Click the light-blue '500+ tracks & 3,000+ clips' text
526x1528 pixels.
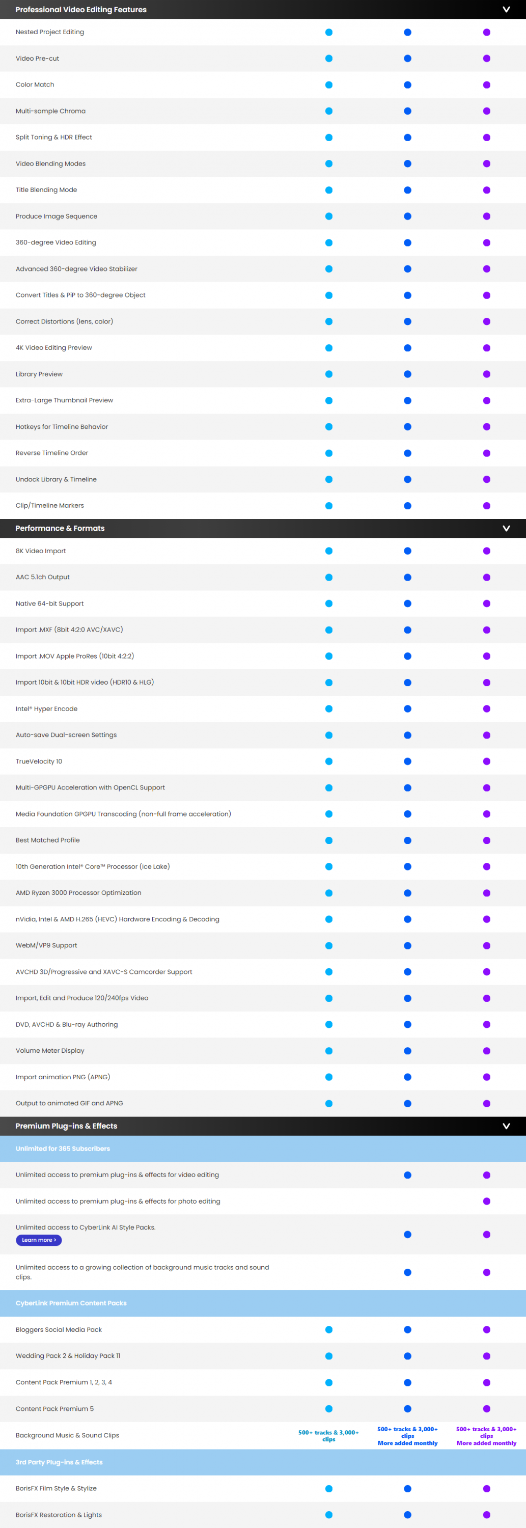click(328, 1435)
